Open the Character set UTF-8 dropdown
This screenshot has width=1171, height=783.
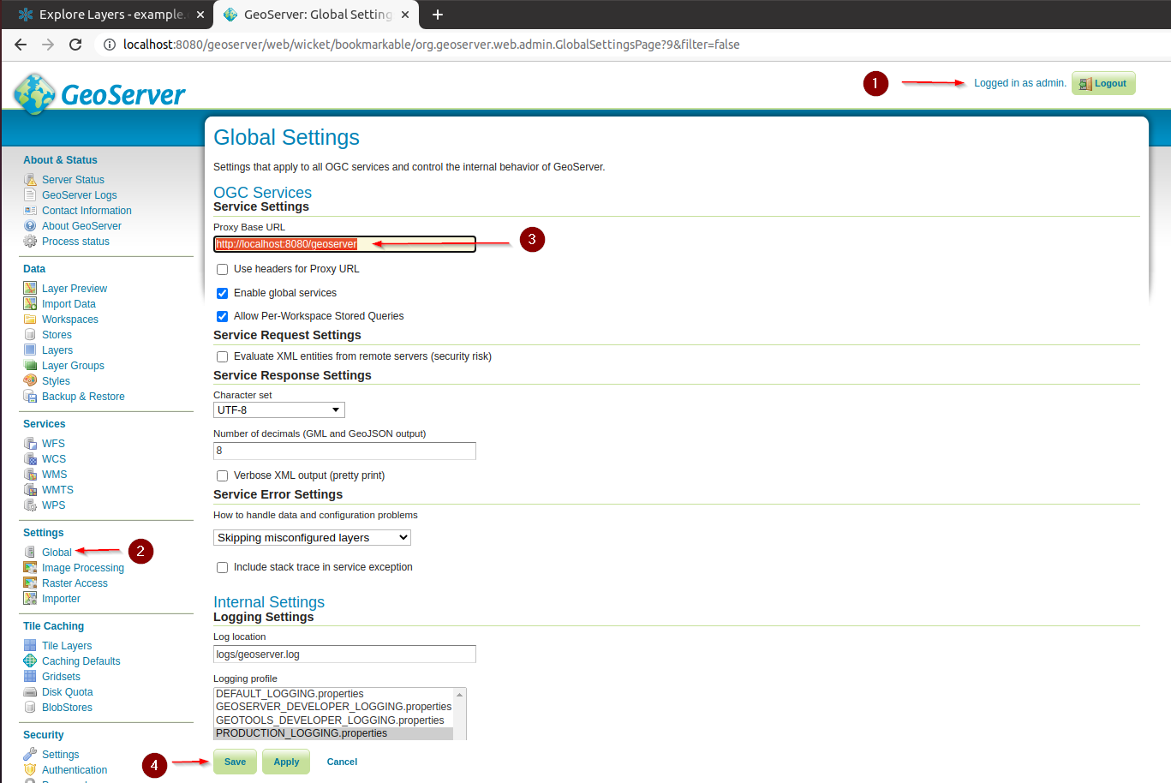tap(279, 410)
